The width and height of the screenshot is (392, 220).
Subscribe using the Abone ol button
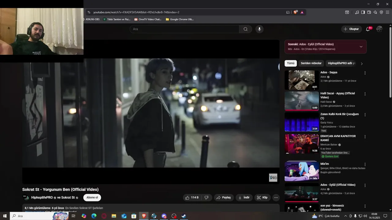pos(92,197)
